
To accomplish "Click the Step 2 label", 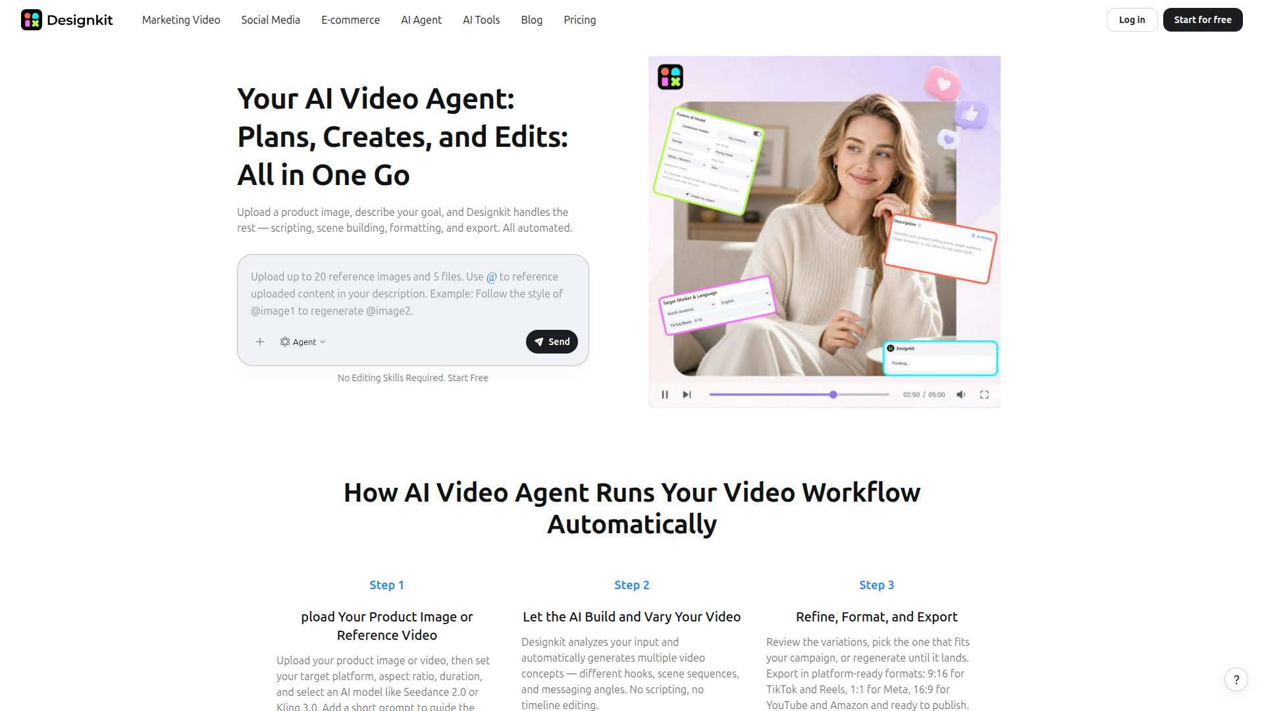I will click(631, 585).
